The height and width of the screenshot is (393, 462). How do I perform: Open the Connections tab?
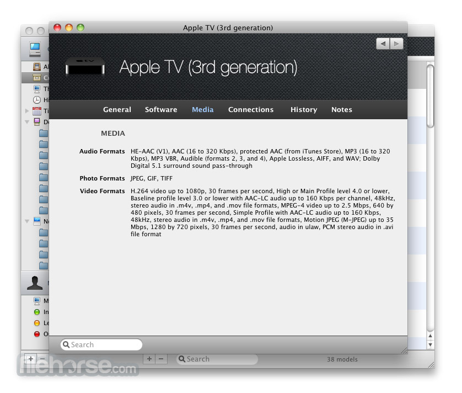coord(251,109)
